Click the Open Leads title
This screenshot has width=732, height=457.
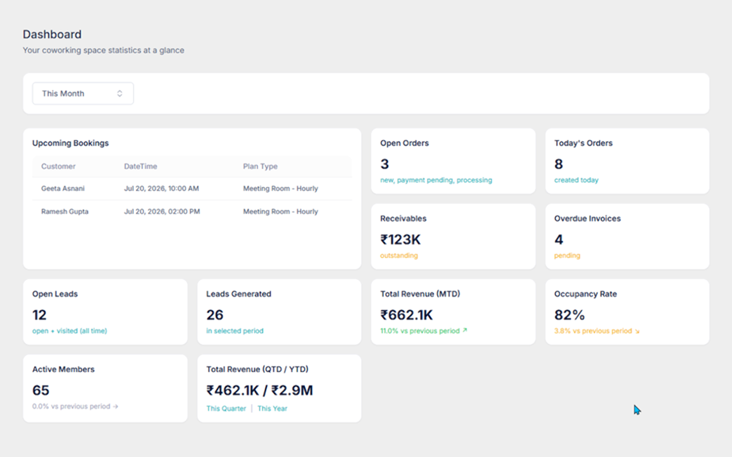click(x=55, y=295)
